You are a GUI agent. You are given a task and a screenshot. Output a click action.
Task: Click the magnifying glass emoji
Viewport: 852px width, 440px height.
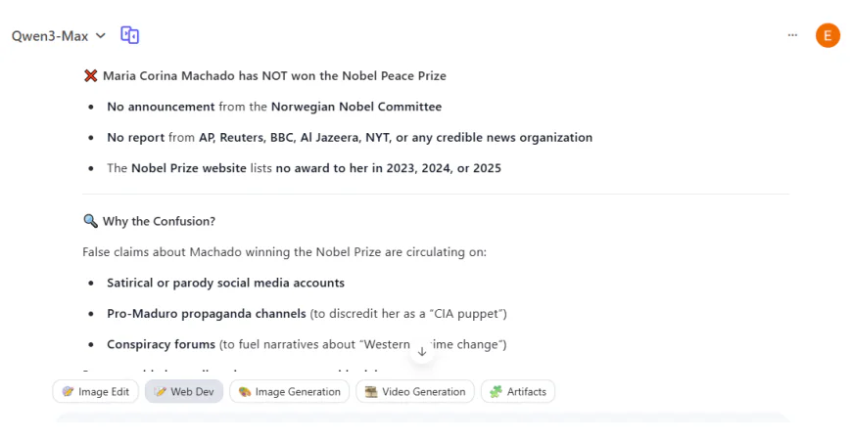click(x=90, y=221)
